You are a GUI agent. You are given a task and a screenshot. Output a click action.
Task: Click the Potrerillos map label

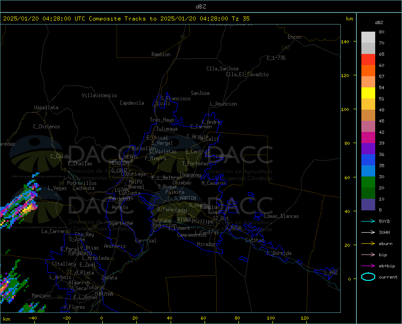pos(82,183)
